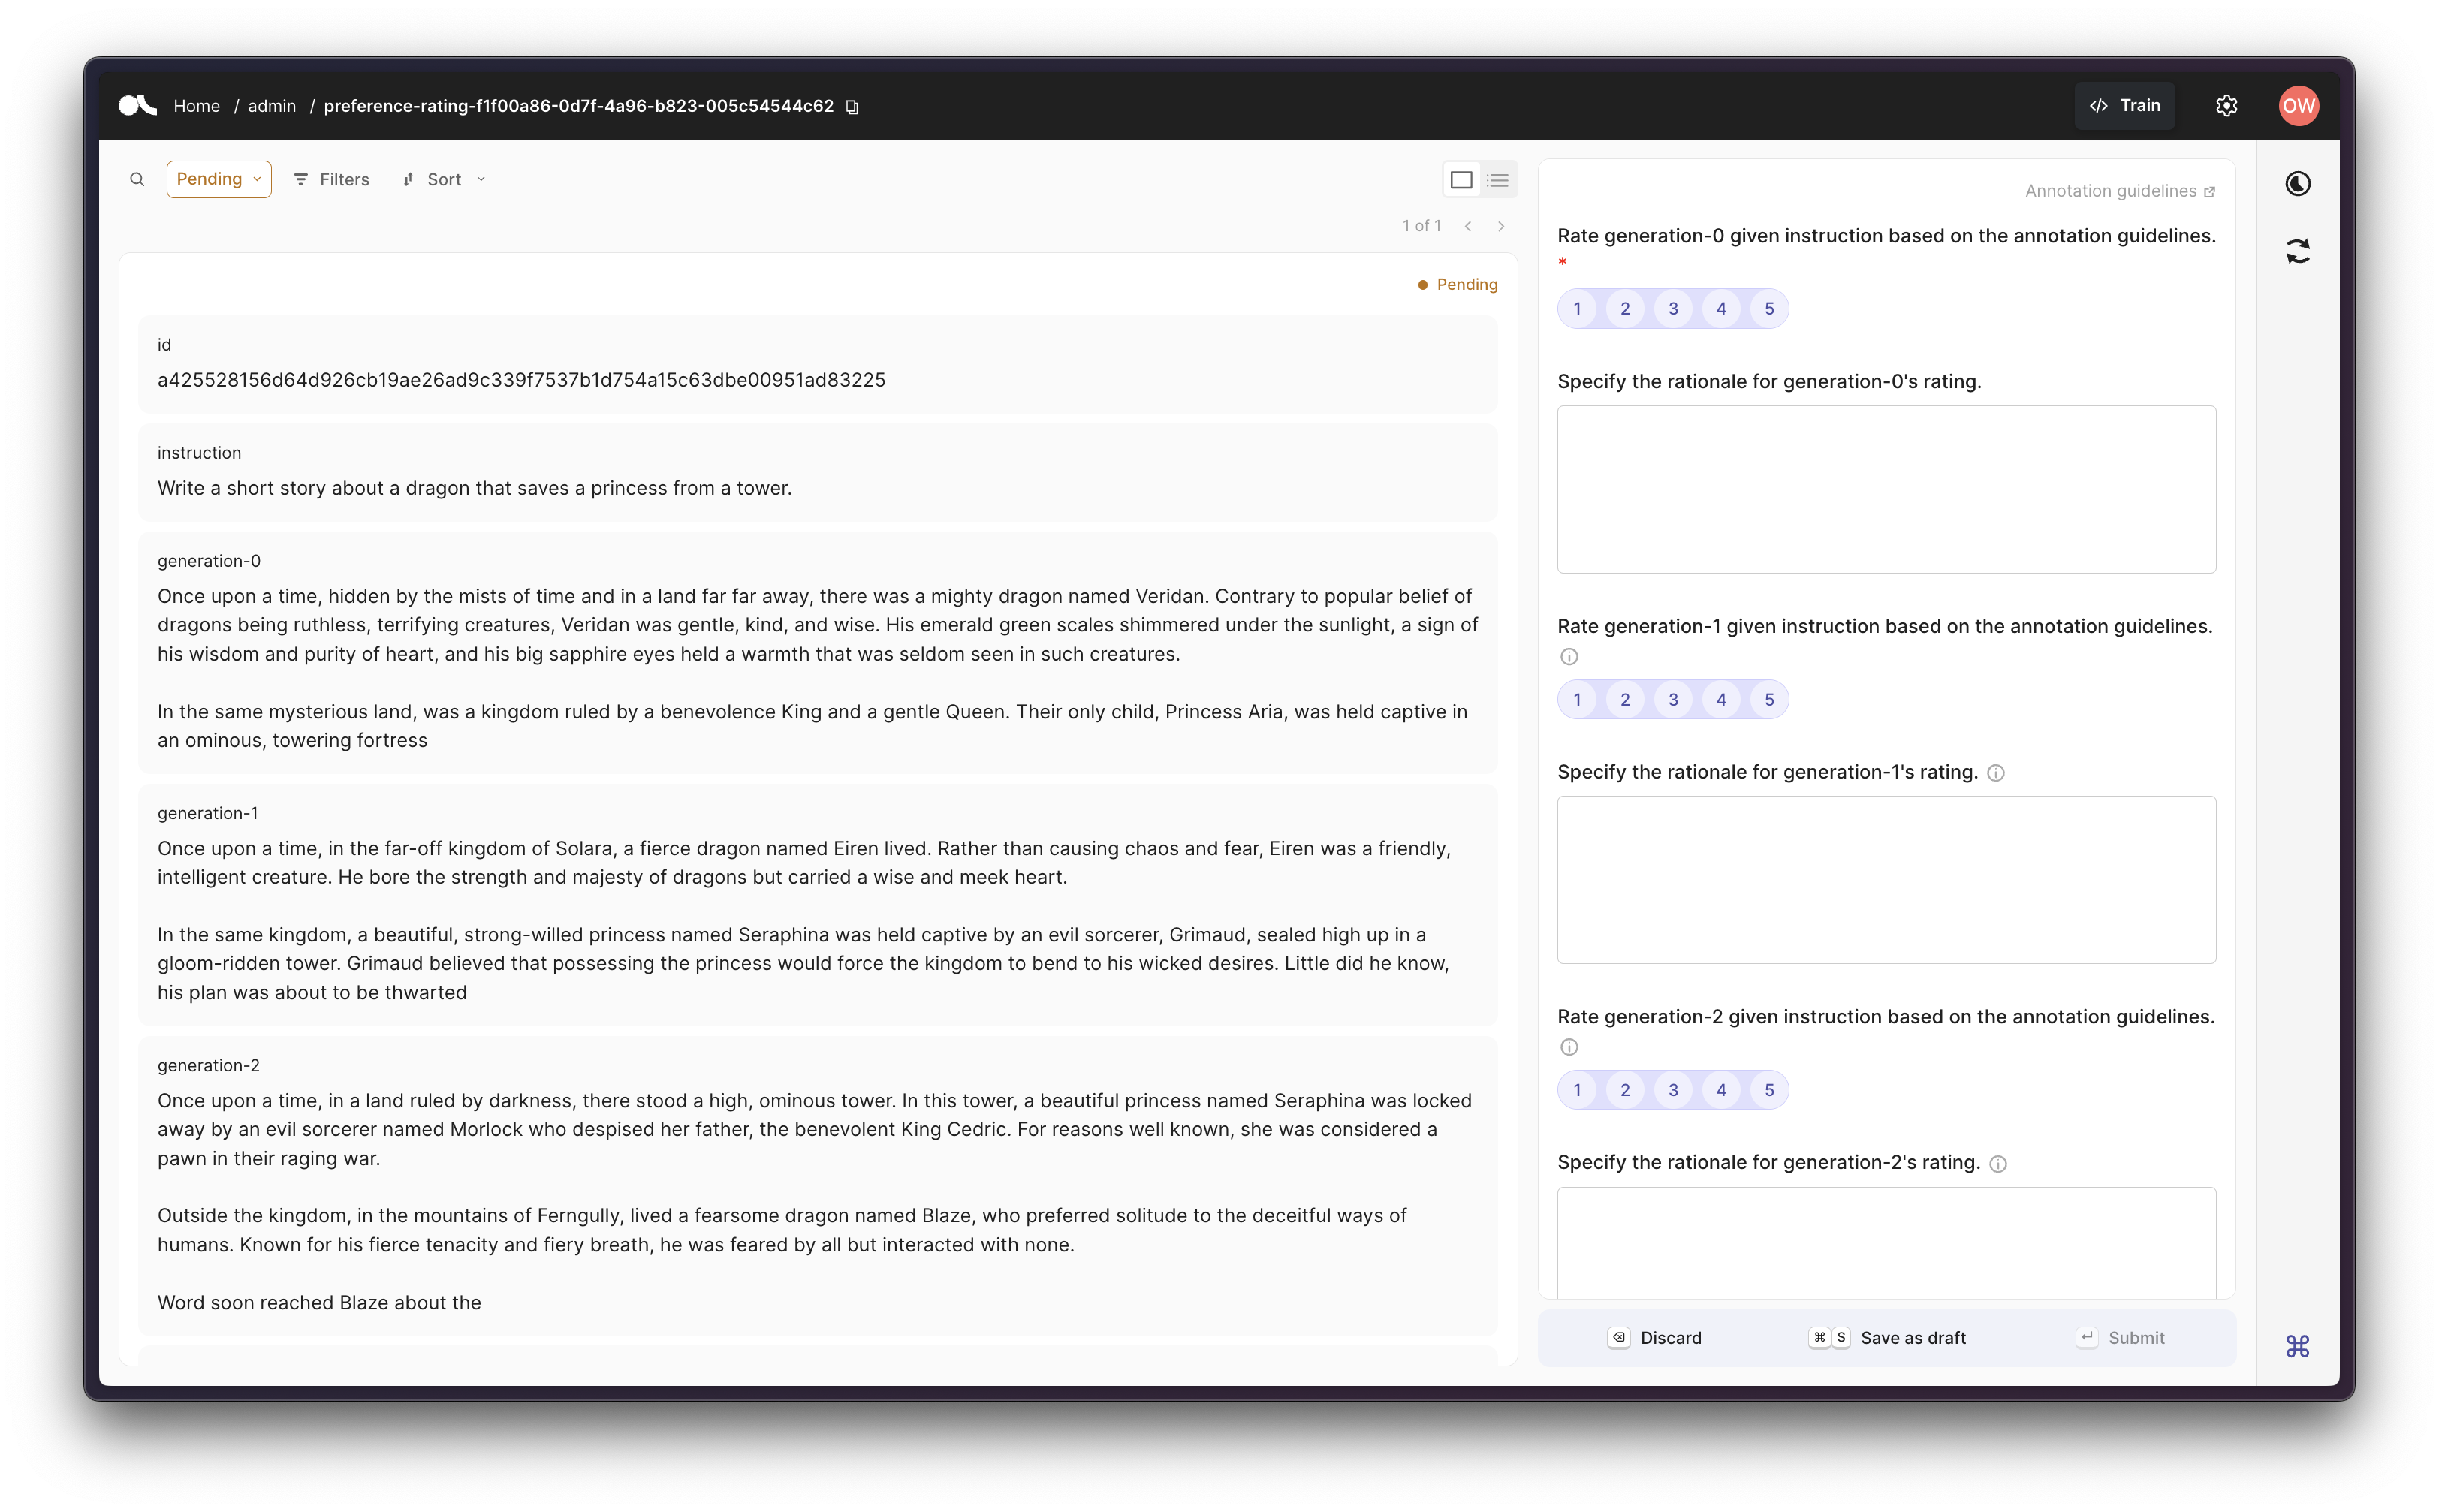The width and height of the screenshot is (2439, 1512).
Task: Switch to Pending status tab
Action: [x=218, y=179]
